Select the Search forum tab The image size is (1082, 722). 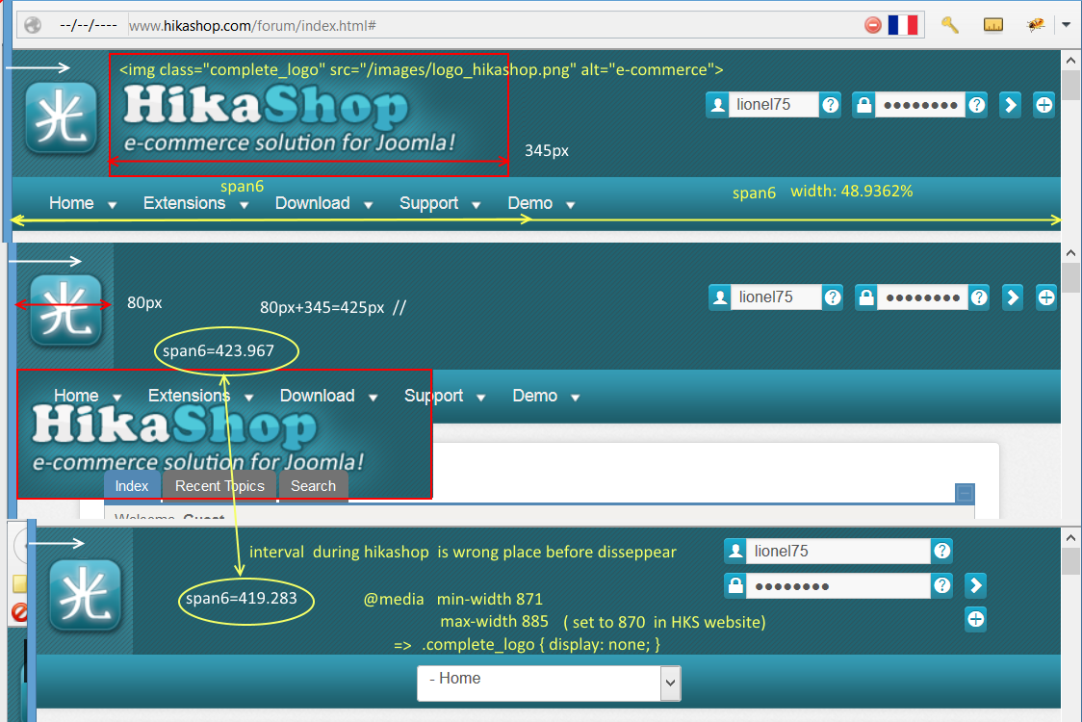313,486
